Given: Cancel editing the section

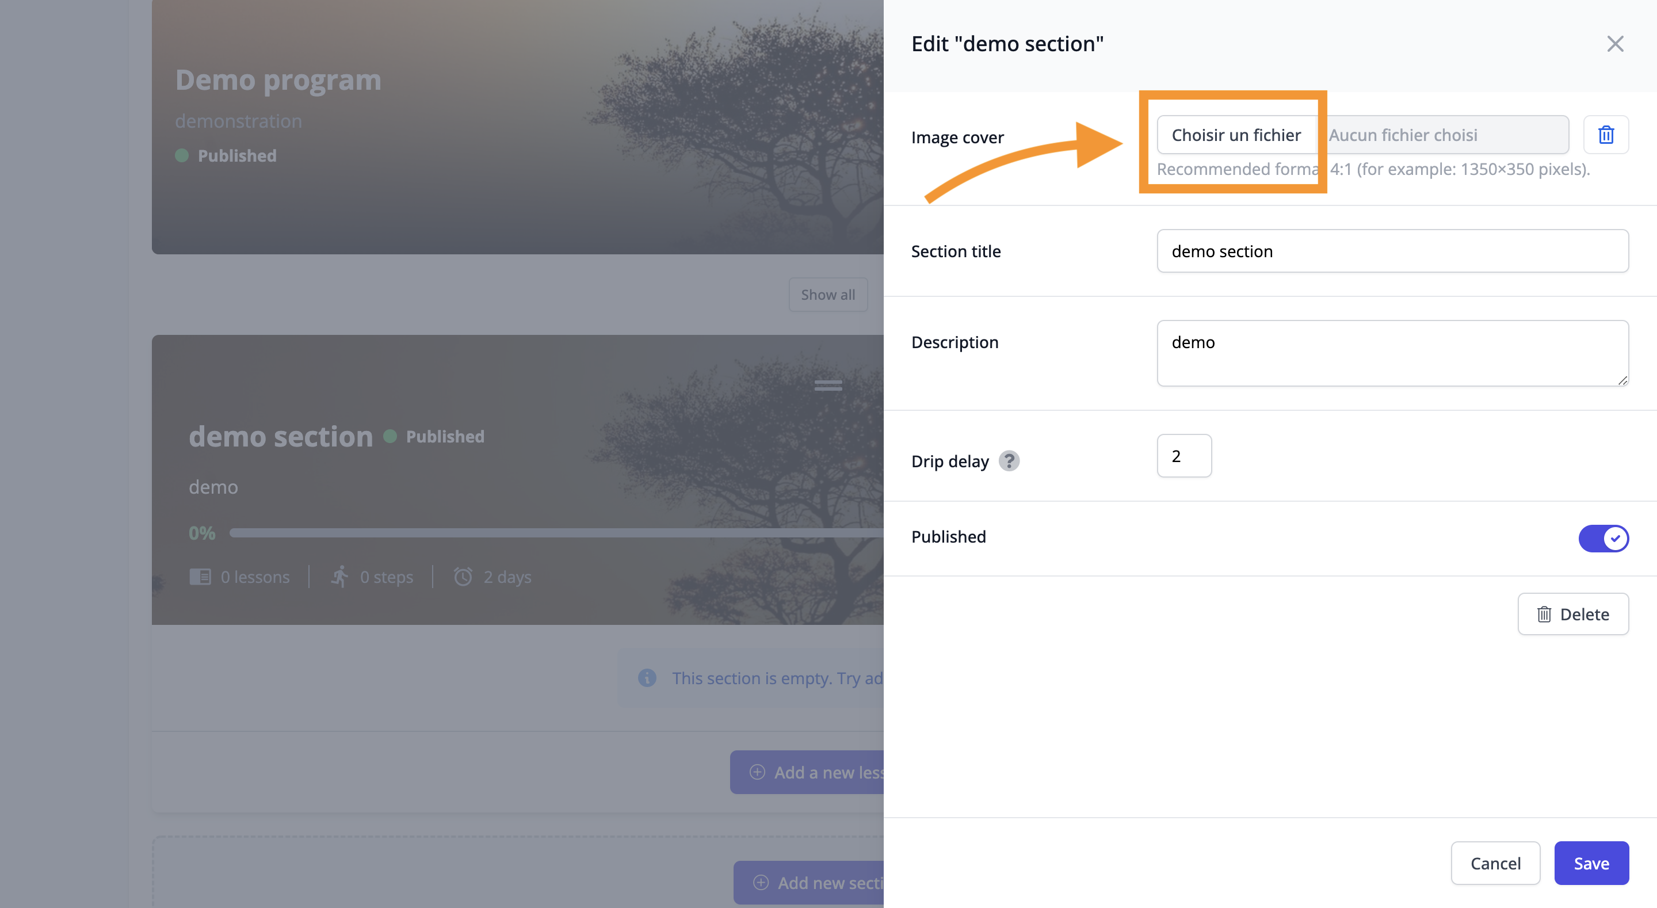Looking at the screenshot, I should [x=1495, y=863].
